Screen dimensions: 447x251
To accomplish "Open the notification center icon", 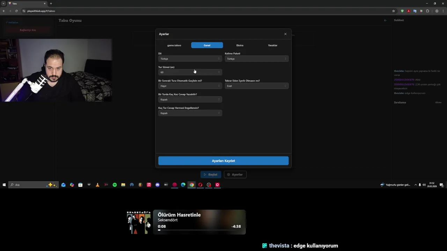I will (x=441, y=185).
